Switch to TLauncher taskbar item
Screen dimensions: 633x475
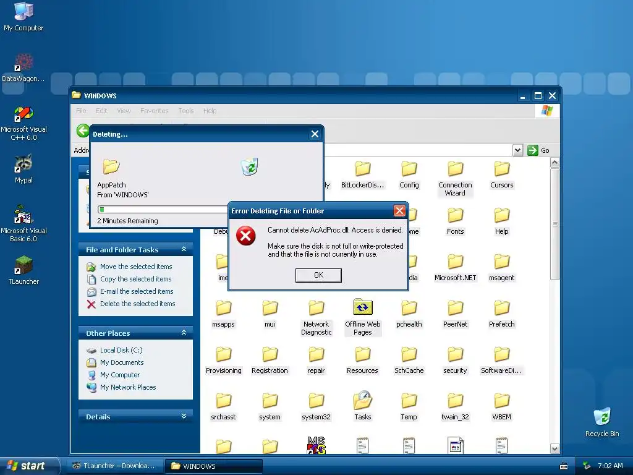click(114, 466)
